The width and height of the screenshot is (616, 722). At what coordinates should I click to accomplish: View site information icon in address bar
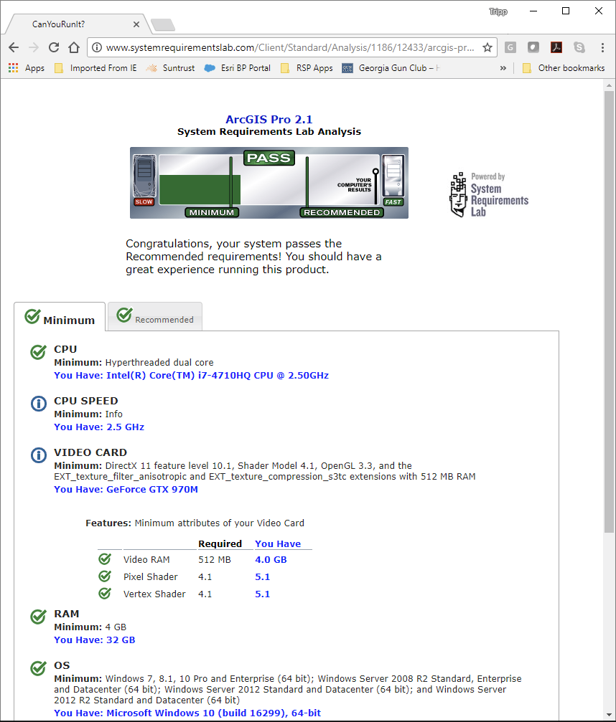tap(97, 47)
